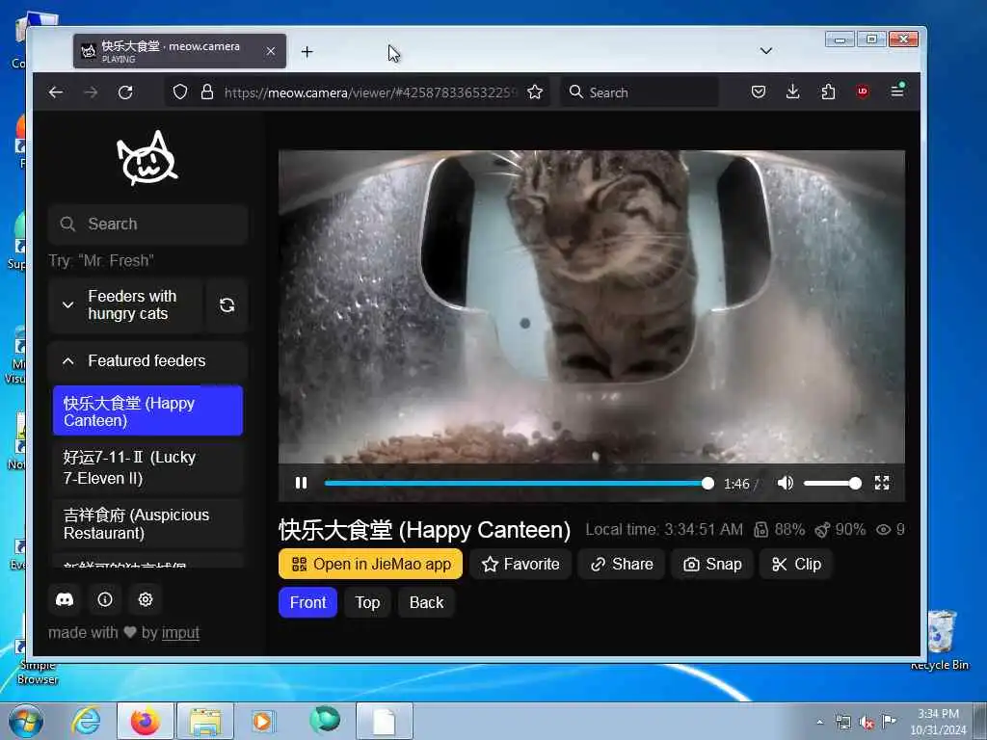Open the extensions puzzle icon
The image size is (987, 740).
click(828, 92)
